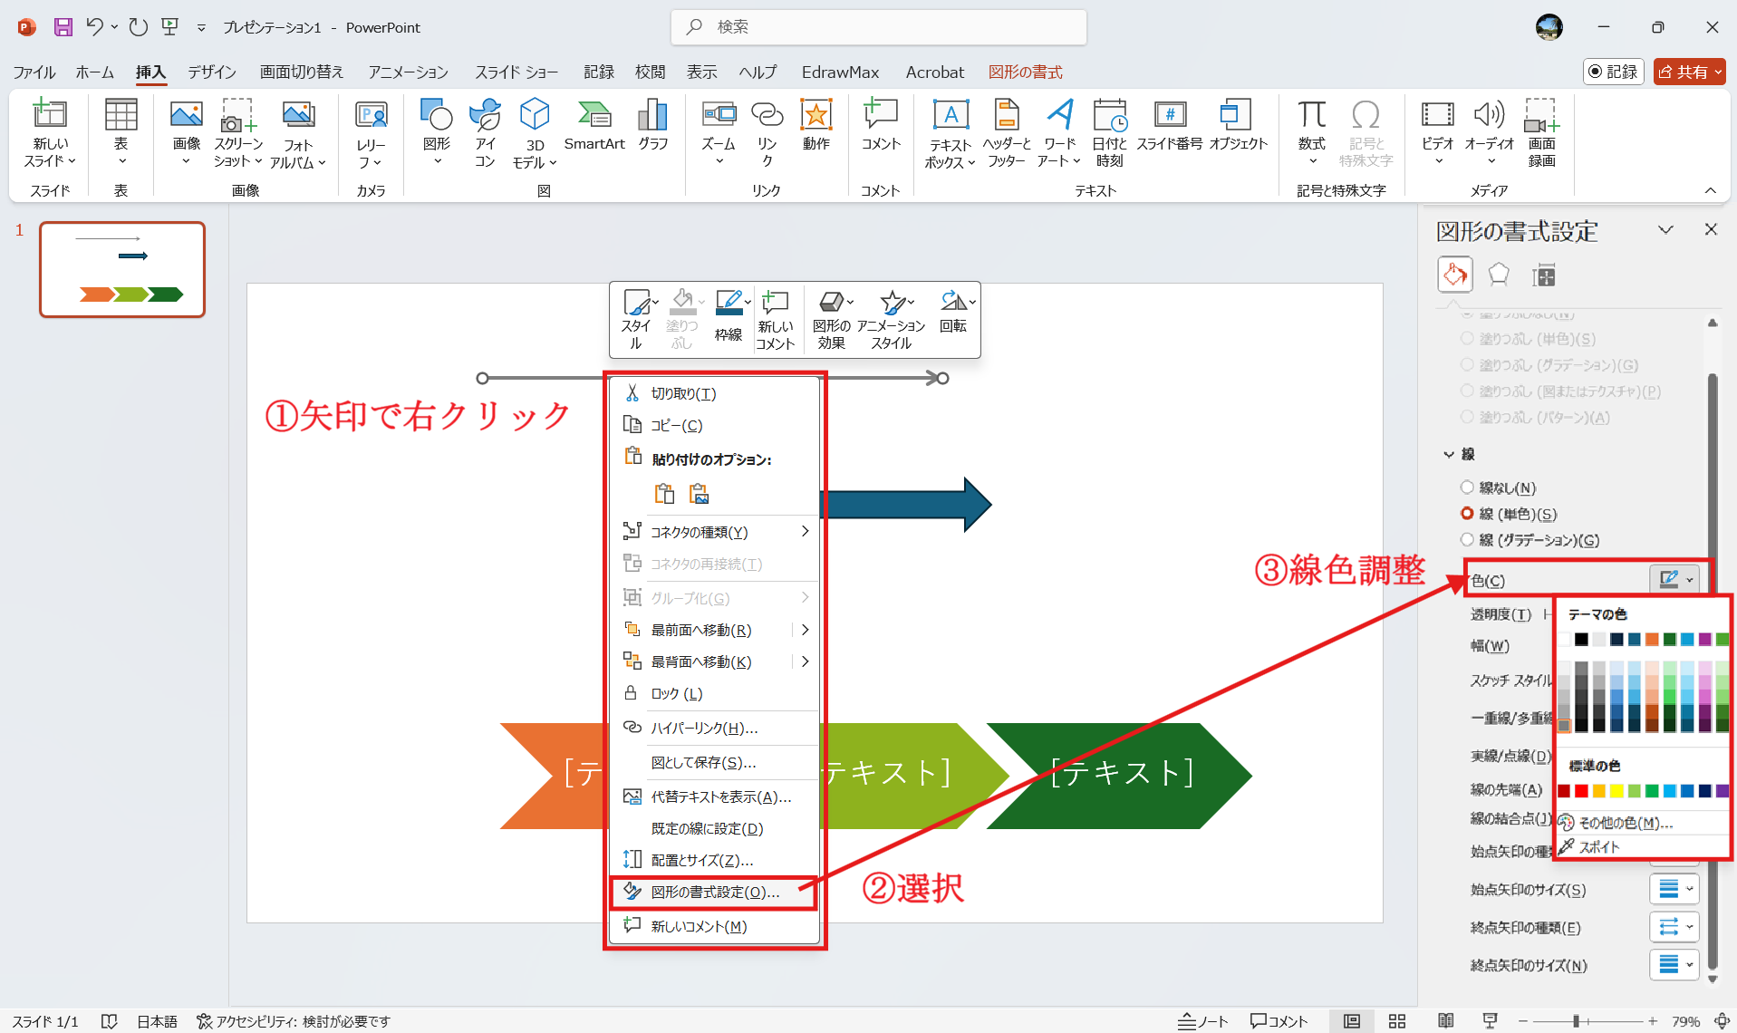The image size is (1737, 1033).
Task: Click the 数式 equation icon
Action: (x=1311, y=133)
